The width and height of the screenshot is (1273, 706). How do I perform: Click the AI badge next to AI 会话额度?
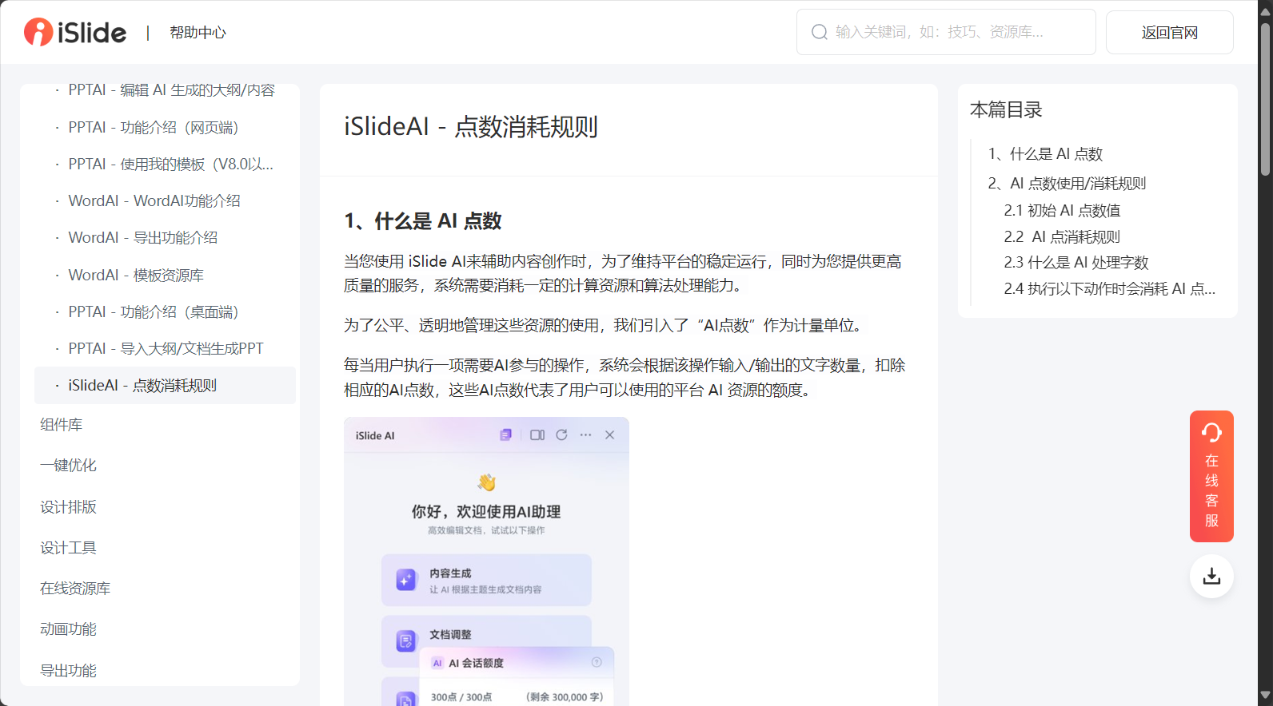437,663
